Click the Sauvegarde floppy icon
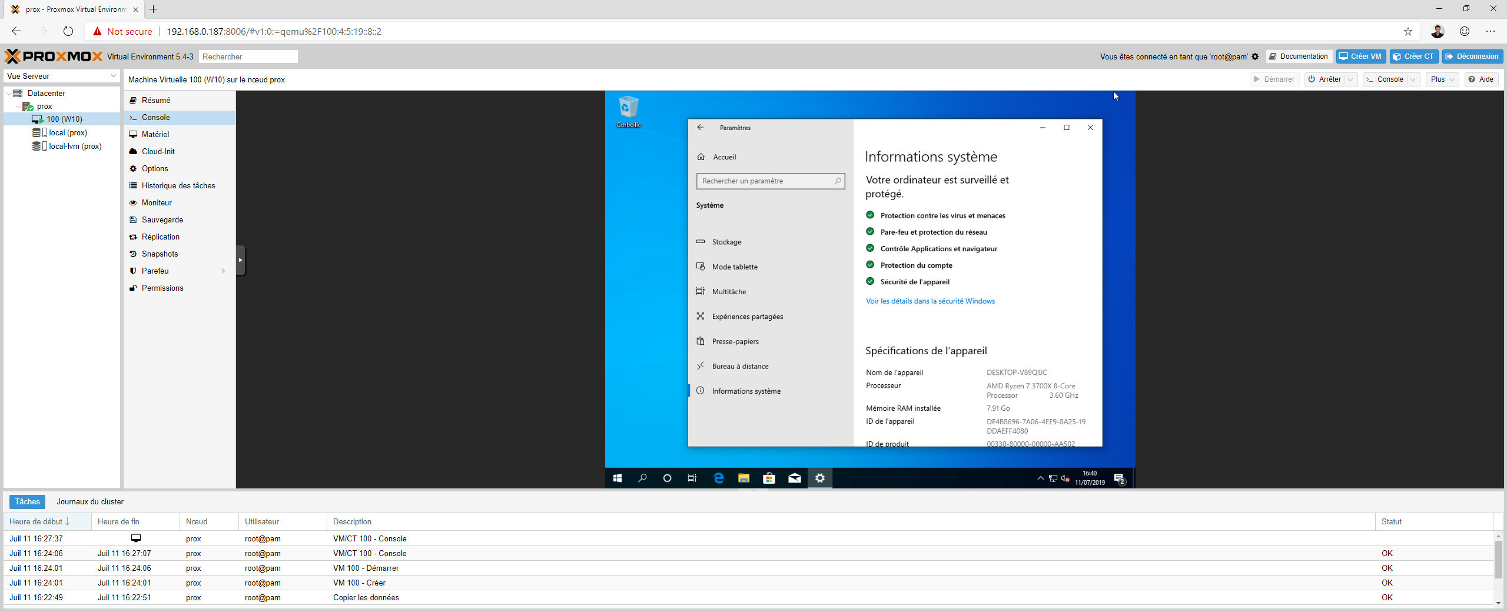Screen dimensions: 1507x612 (133, 219)
